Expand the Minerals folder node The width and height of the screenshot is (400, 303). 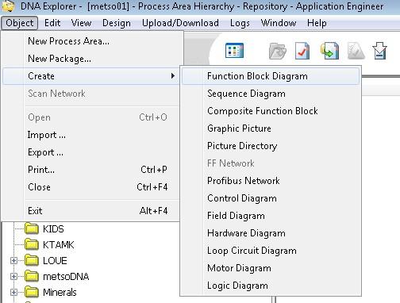pos(13,293)
